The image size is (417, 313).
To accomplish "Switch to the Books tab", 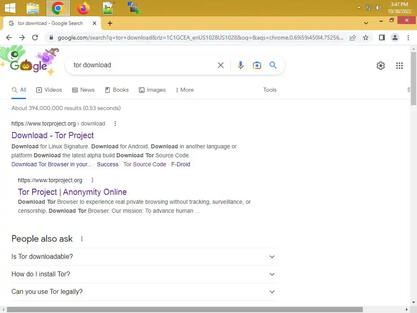I will pos(117,90).
